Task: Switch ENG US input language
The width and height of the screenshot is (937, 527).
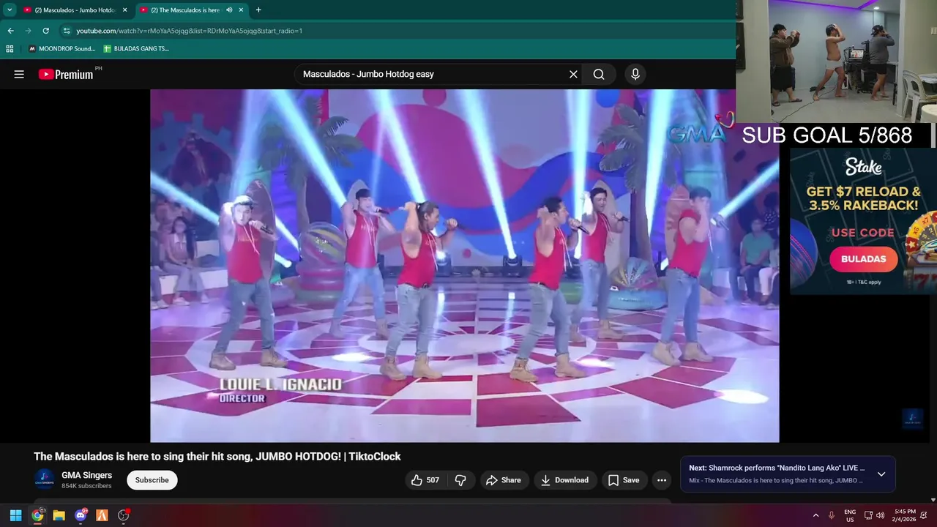Action: [x=850, y=515]
